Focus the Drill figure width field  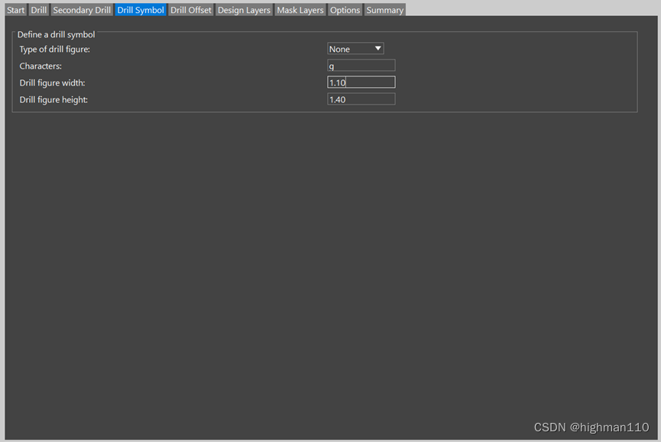pos(361,82)
